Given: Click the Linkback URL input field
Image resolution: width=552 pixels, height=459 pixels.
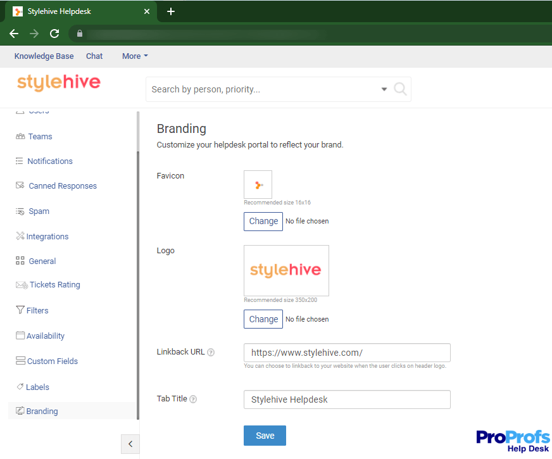Looking at the screenshot, I should 347,353.
